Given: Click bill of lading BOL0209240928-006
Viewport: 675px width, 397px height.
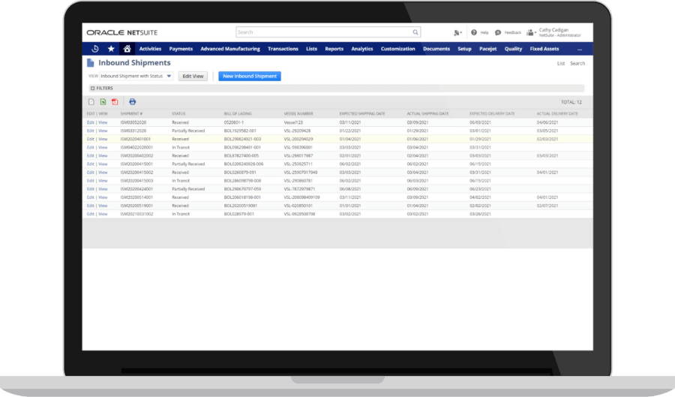Looking at the screenshot, I should click(x=244, y=164).
